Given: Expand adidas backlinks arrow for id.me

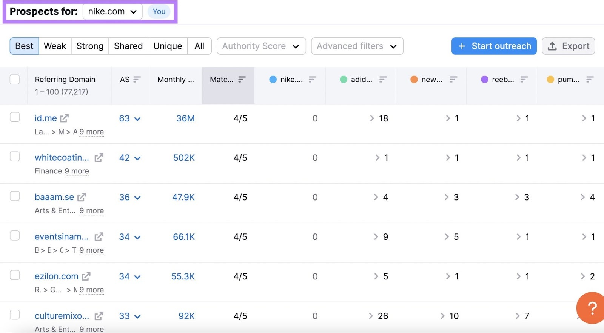Looking at the screenshot, I should click(372, 118).
